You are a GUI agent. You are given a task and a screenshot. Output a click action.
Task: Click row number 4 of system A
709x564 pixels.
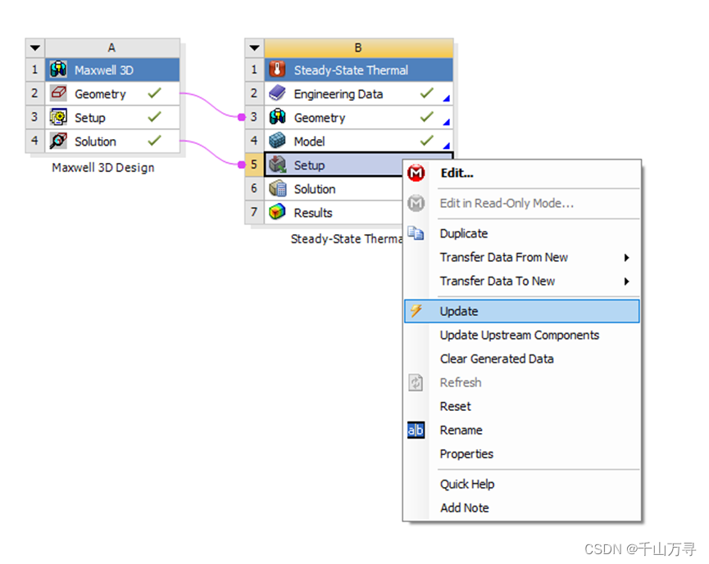(x=34, y=141)
